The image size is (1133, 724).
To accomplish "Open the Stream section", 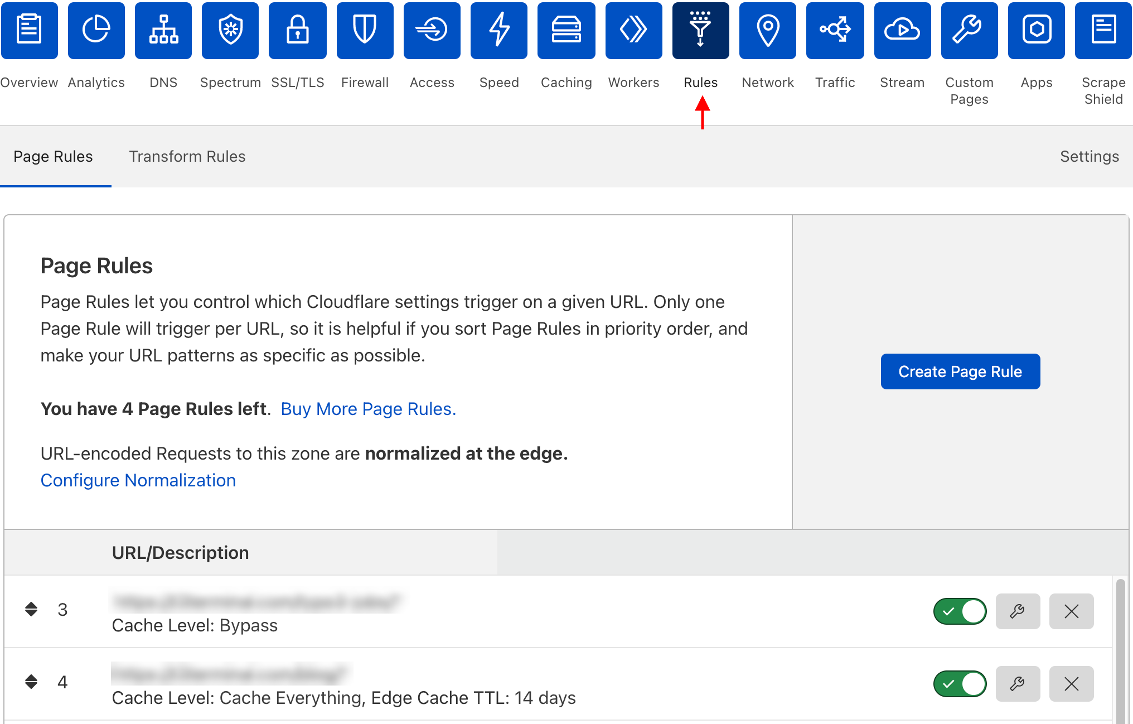I will (902, 30).
